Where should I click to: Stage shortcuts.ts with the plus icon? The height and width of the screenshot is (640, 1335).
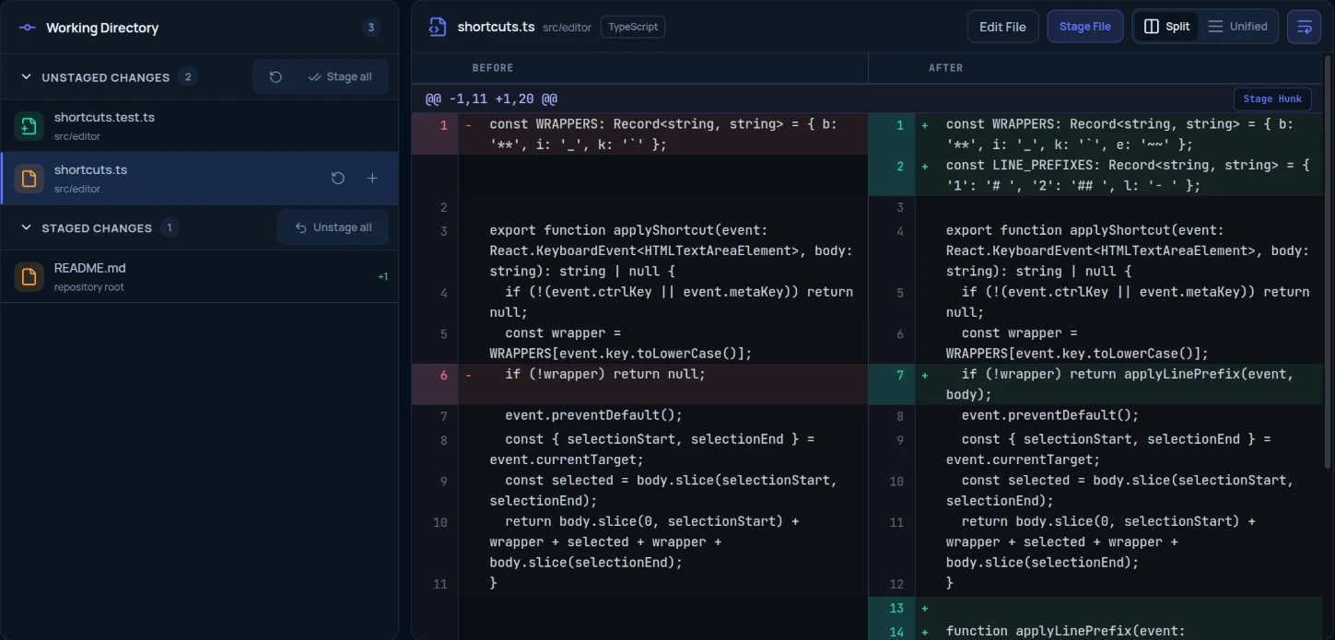372,179
